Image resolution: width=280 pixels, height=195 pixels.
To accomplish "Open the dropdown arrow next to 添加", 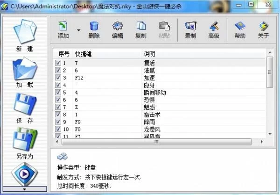I will 78,30.
